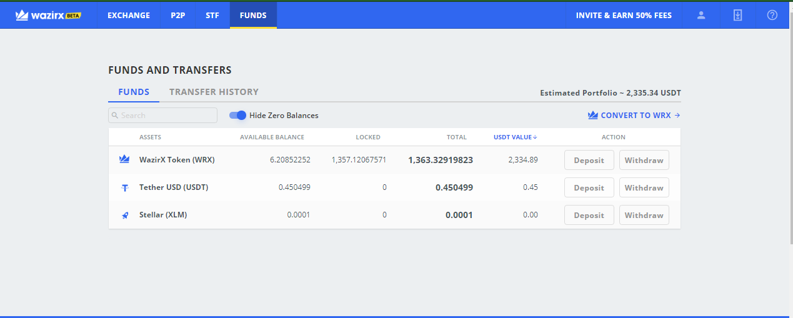This screenshot has height=318, width=793.
Task: Toggle Hide Zero Balances switch
Action: [x=237, y=115]
